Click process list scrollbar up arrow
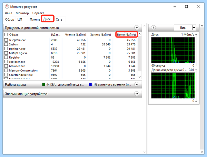207x157 pixels. point(139,34)
